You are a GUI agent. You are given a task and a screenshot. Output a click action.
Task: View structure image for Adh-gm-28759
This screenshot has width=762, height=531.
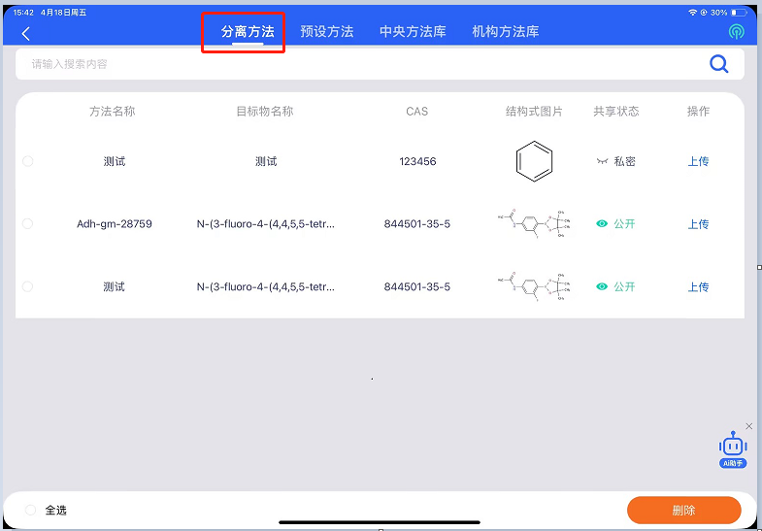tap(534, 224)
